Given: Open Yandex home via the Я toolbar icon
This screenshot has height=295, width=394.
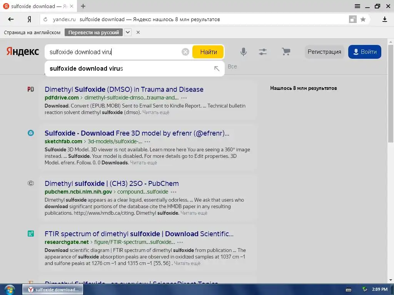Looking at the screenshot, I should pyautogui.click(x=29, y=19).
